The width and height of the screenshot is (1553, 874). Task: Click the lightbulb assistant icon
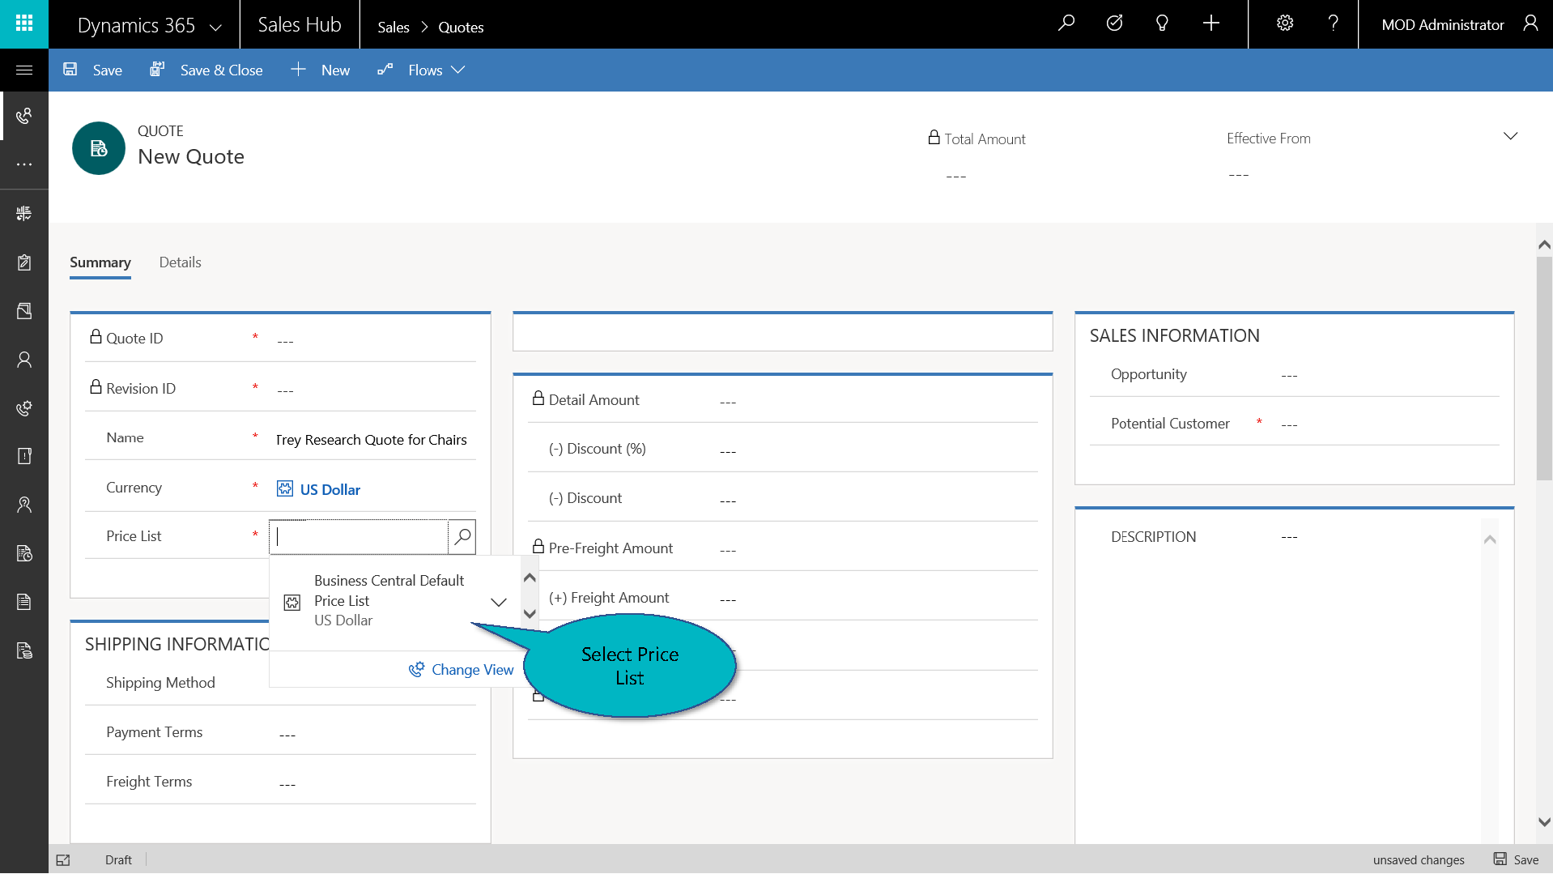(x=1162, y=23)
